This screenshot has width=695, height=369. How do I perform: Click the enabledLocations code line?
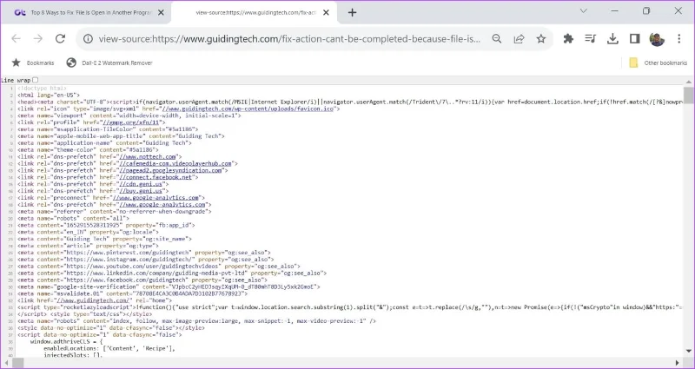pos(109,348)
